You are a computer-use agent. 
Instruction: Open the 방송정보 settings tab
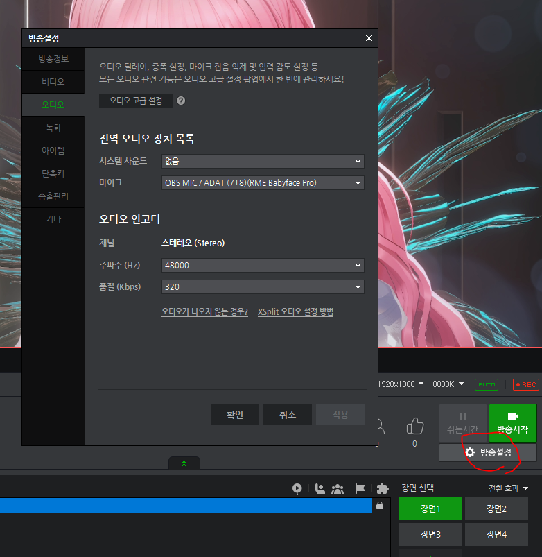53,59
